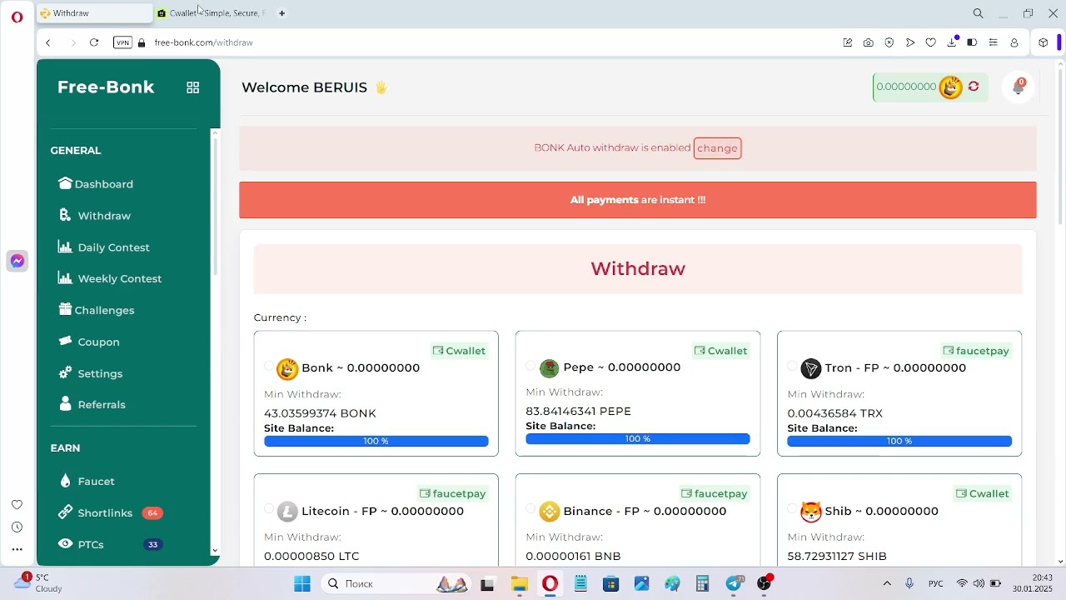Screen dimensions: 1066x600
Task: Toggle the sidebar grid menu icon
Action: click(x=193, y=87)
